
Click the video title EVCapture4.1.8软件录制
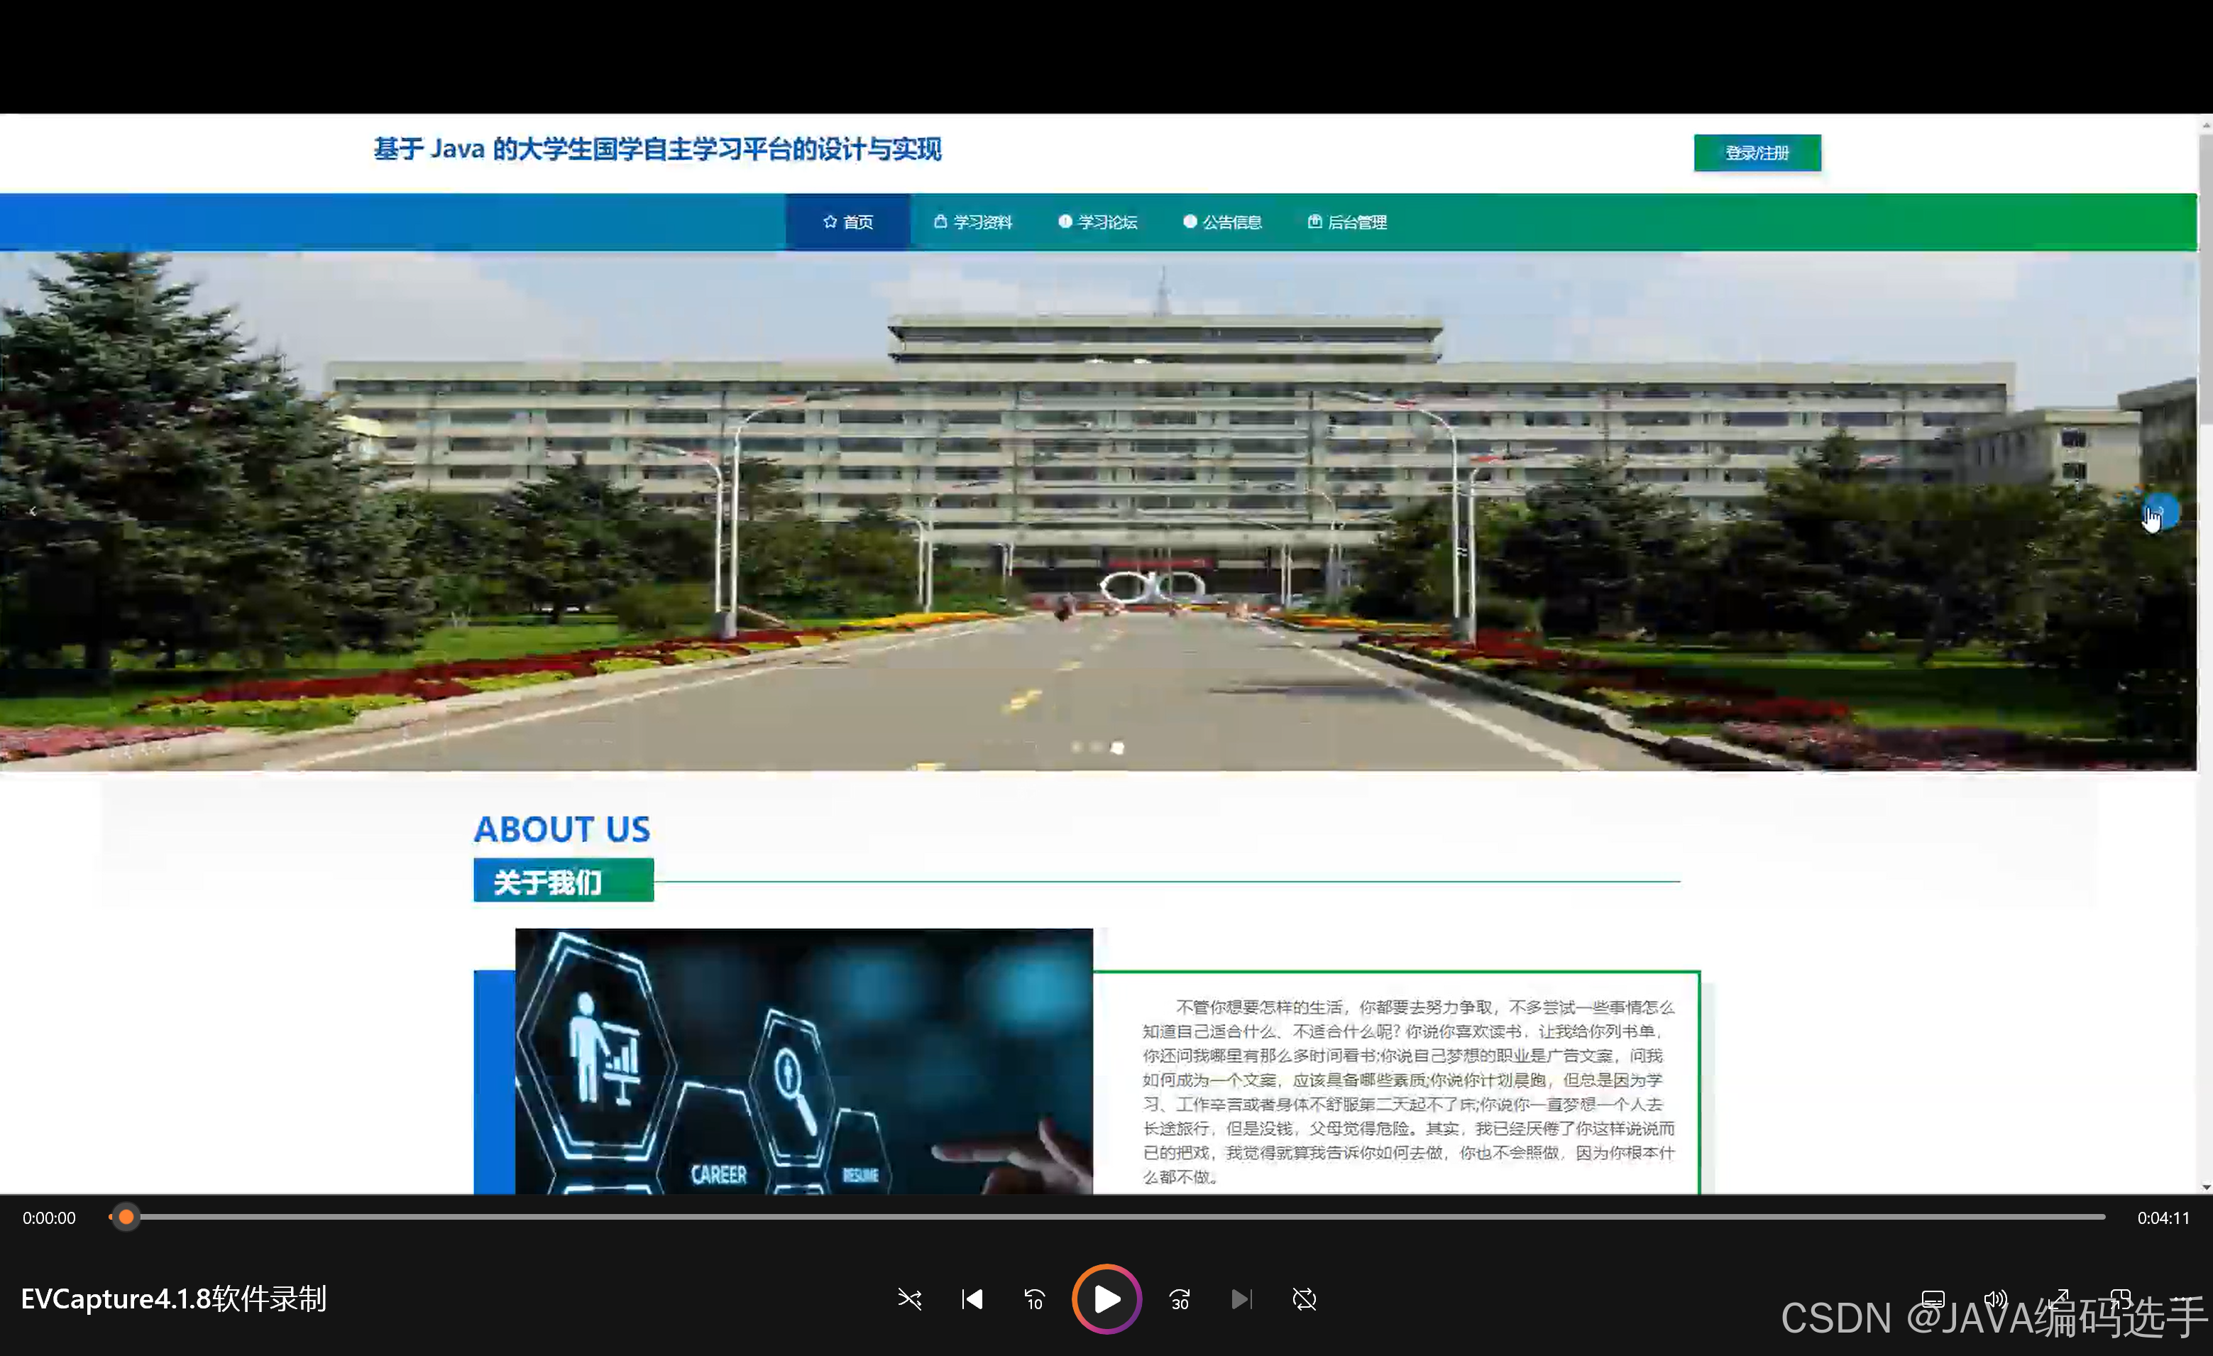[173, 1299]
